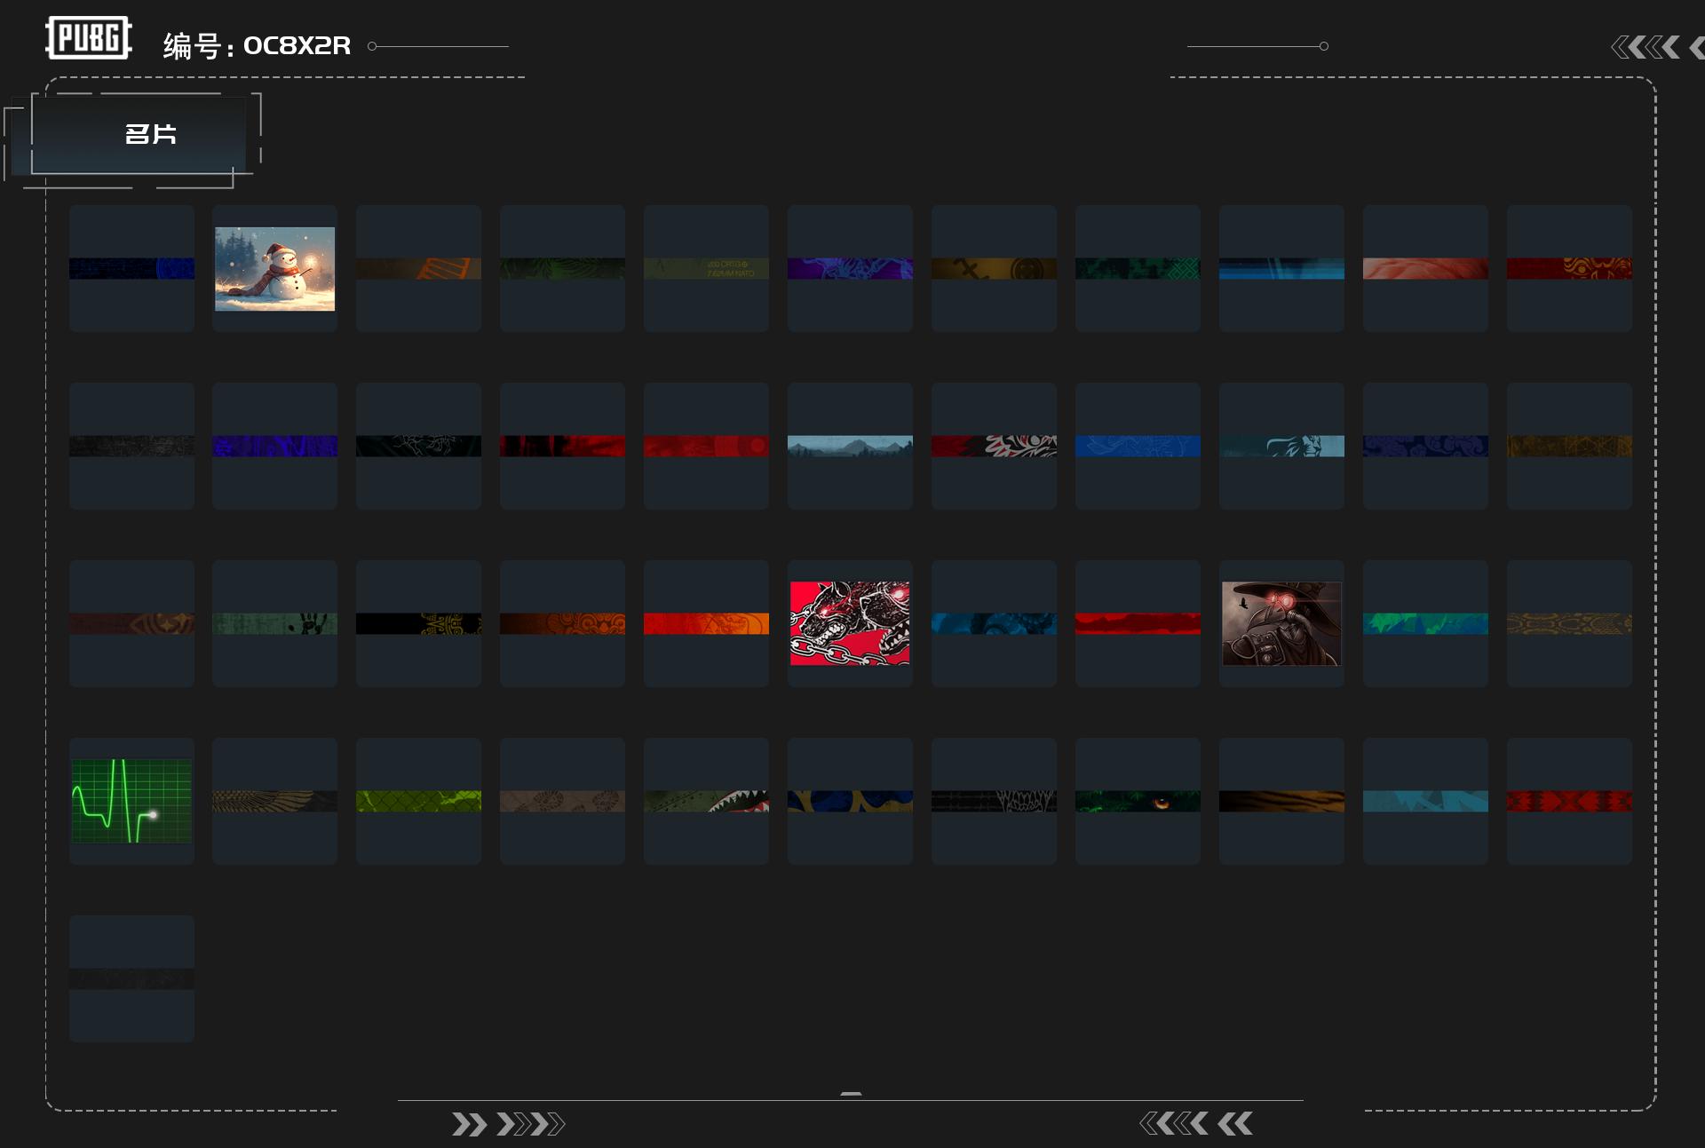This screenshot has height=1148, width=1705.
Task: Pick the bright royal blue nameplate
Action: coord(1138,446)
